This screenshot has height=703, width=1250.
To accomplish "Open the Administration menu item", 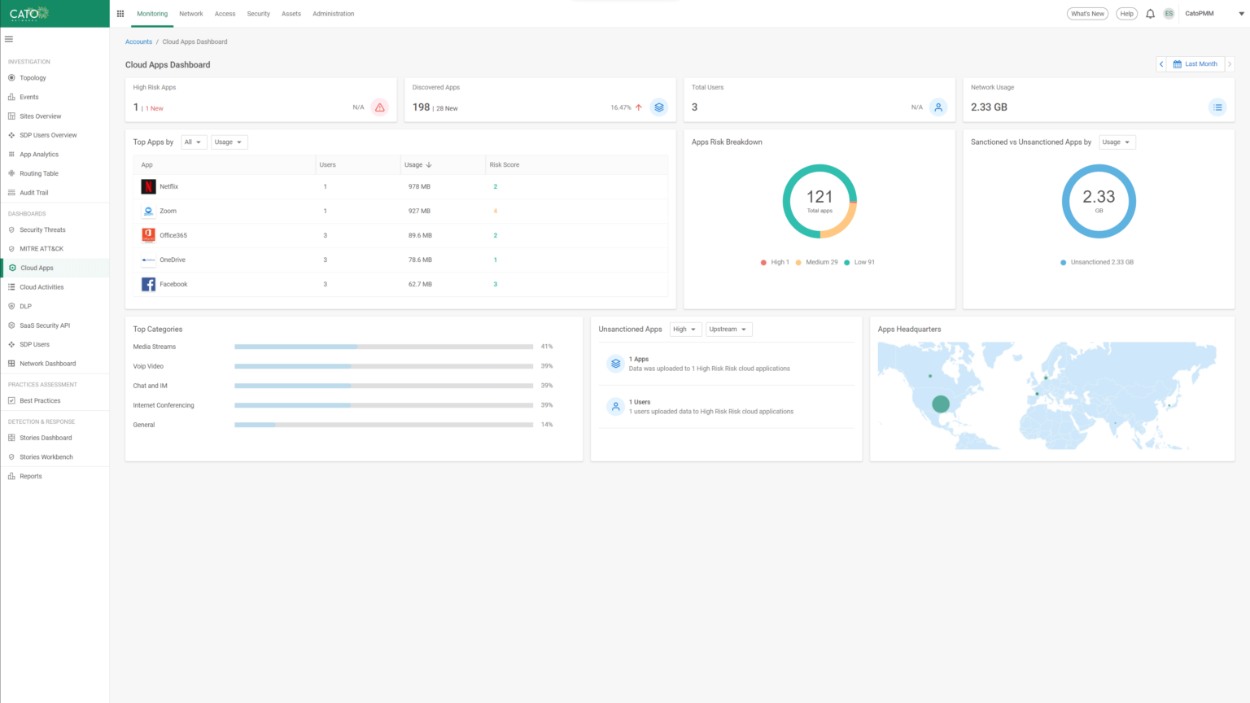I will (334, 14).
